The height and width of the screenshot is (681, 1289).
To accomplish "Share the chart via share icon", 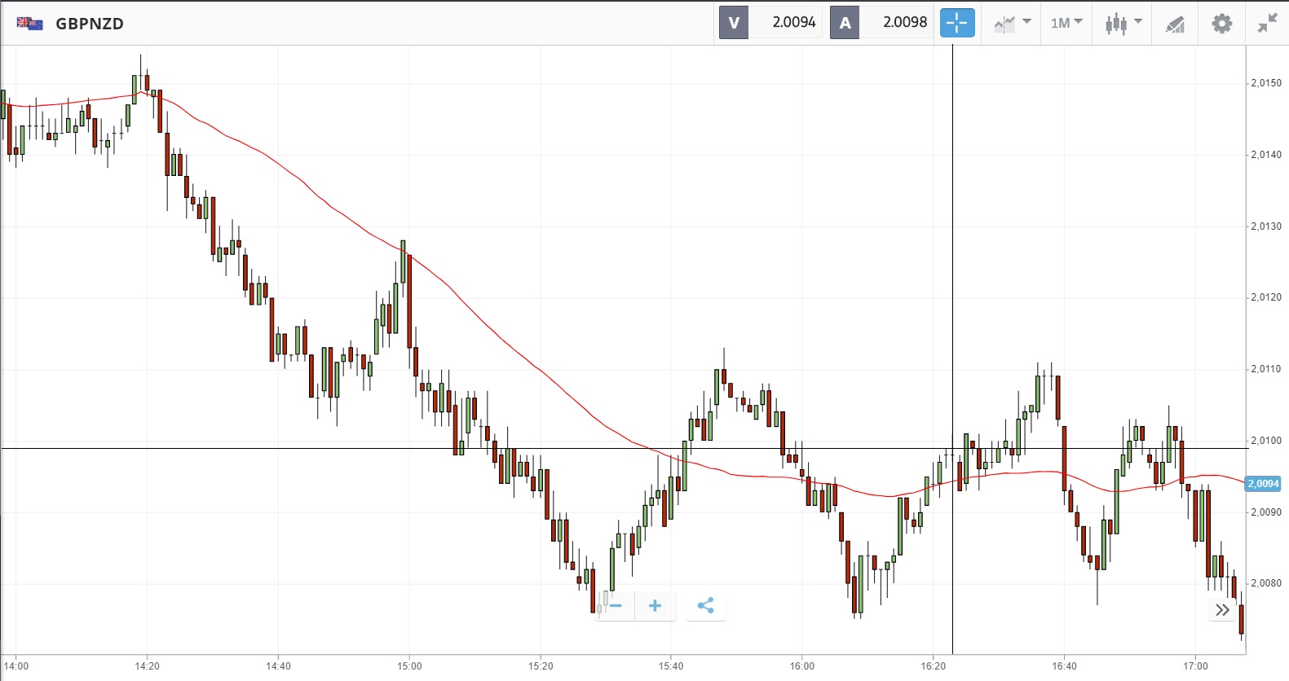I will [x=705, y=605].
